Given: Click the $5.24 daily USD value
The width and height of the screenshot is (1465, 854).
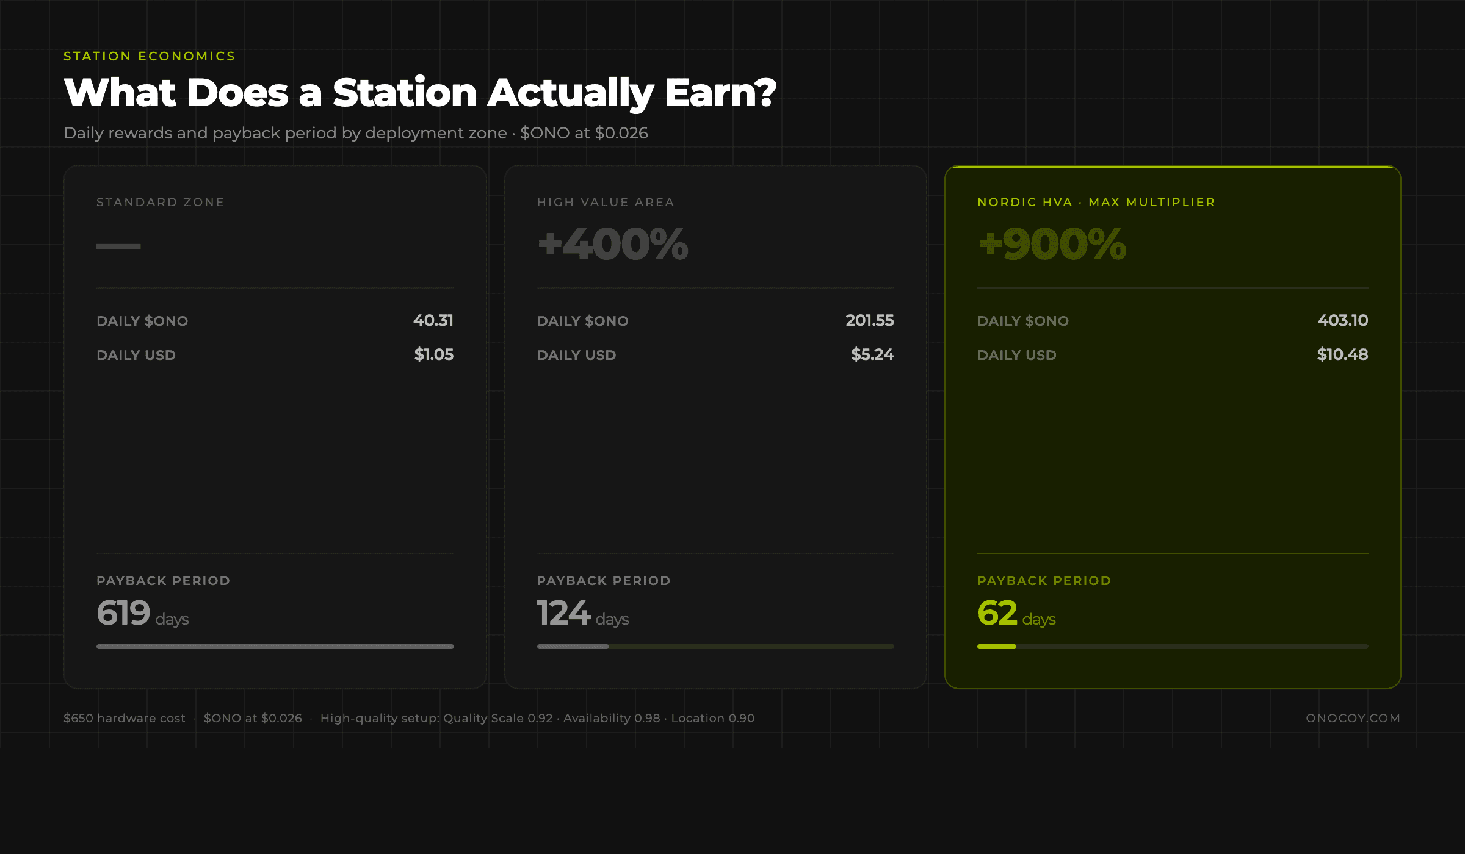Looking at the screenshot, I should point(872,354).
